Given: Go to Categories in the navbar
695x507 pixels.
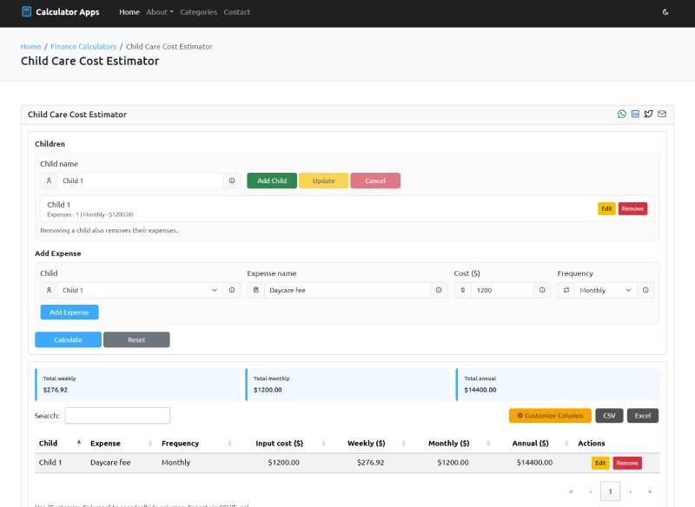Looking at the screenshot, I should click(x=198, y=12).
